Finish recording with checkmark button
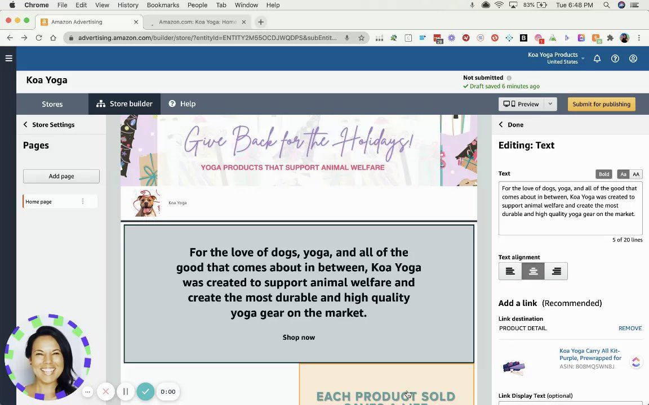The image size is (649, 405). [145, 391]
